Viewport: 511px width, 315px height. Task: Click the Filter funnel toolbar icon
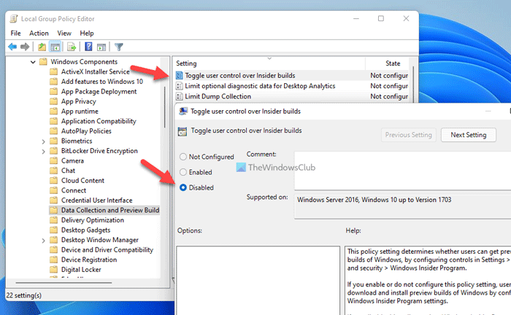point(118,47)
